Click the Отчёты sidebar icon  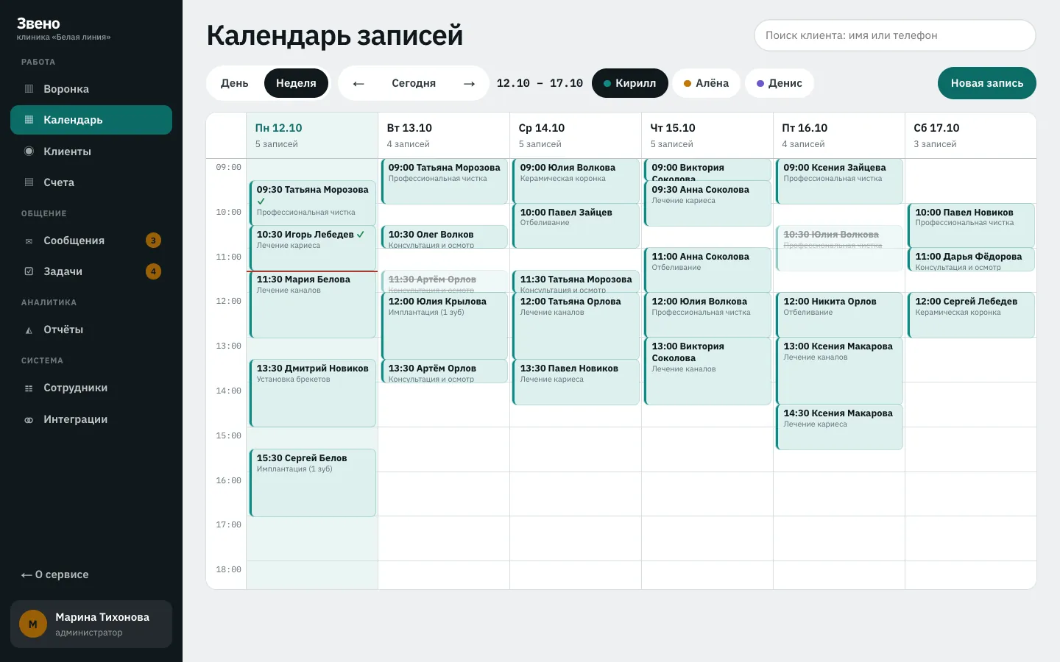pos(29,330)
